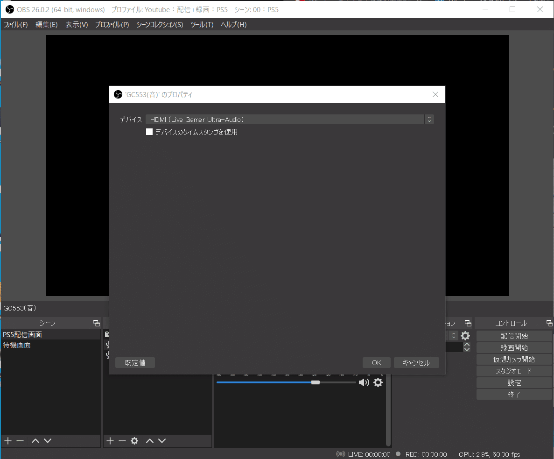This screenshot has height=459, width=554.
Task: Open the ファイル(F) menu
Action: tap(15, 25)
